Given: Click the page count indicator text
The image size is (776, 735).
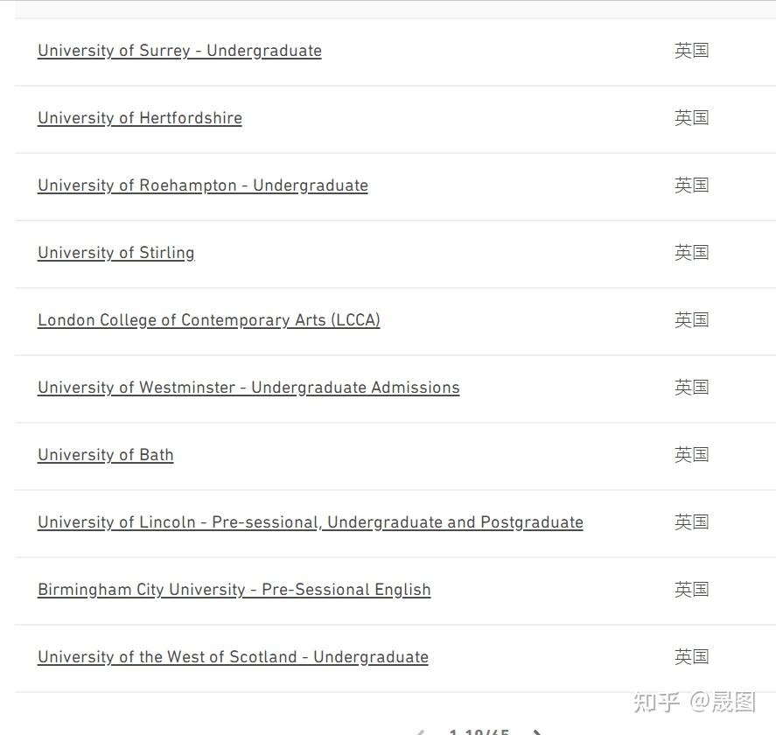Looking at the screenshot, I should pos(479,731).
